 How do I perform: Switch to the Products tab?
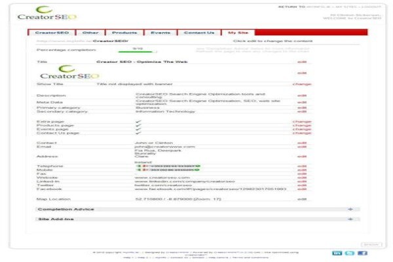tap(124, 33)
